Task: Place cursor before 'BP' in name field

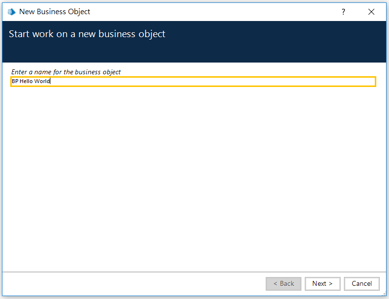Action: click(x=12, y=81)
